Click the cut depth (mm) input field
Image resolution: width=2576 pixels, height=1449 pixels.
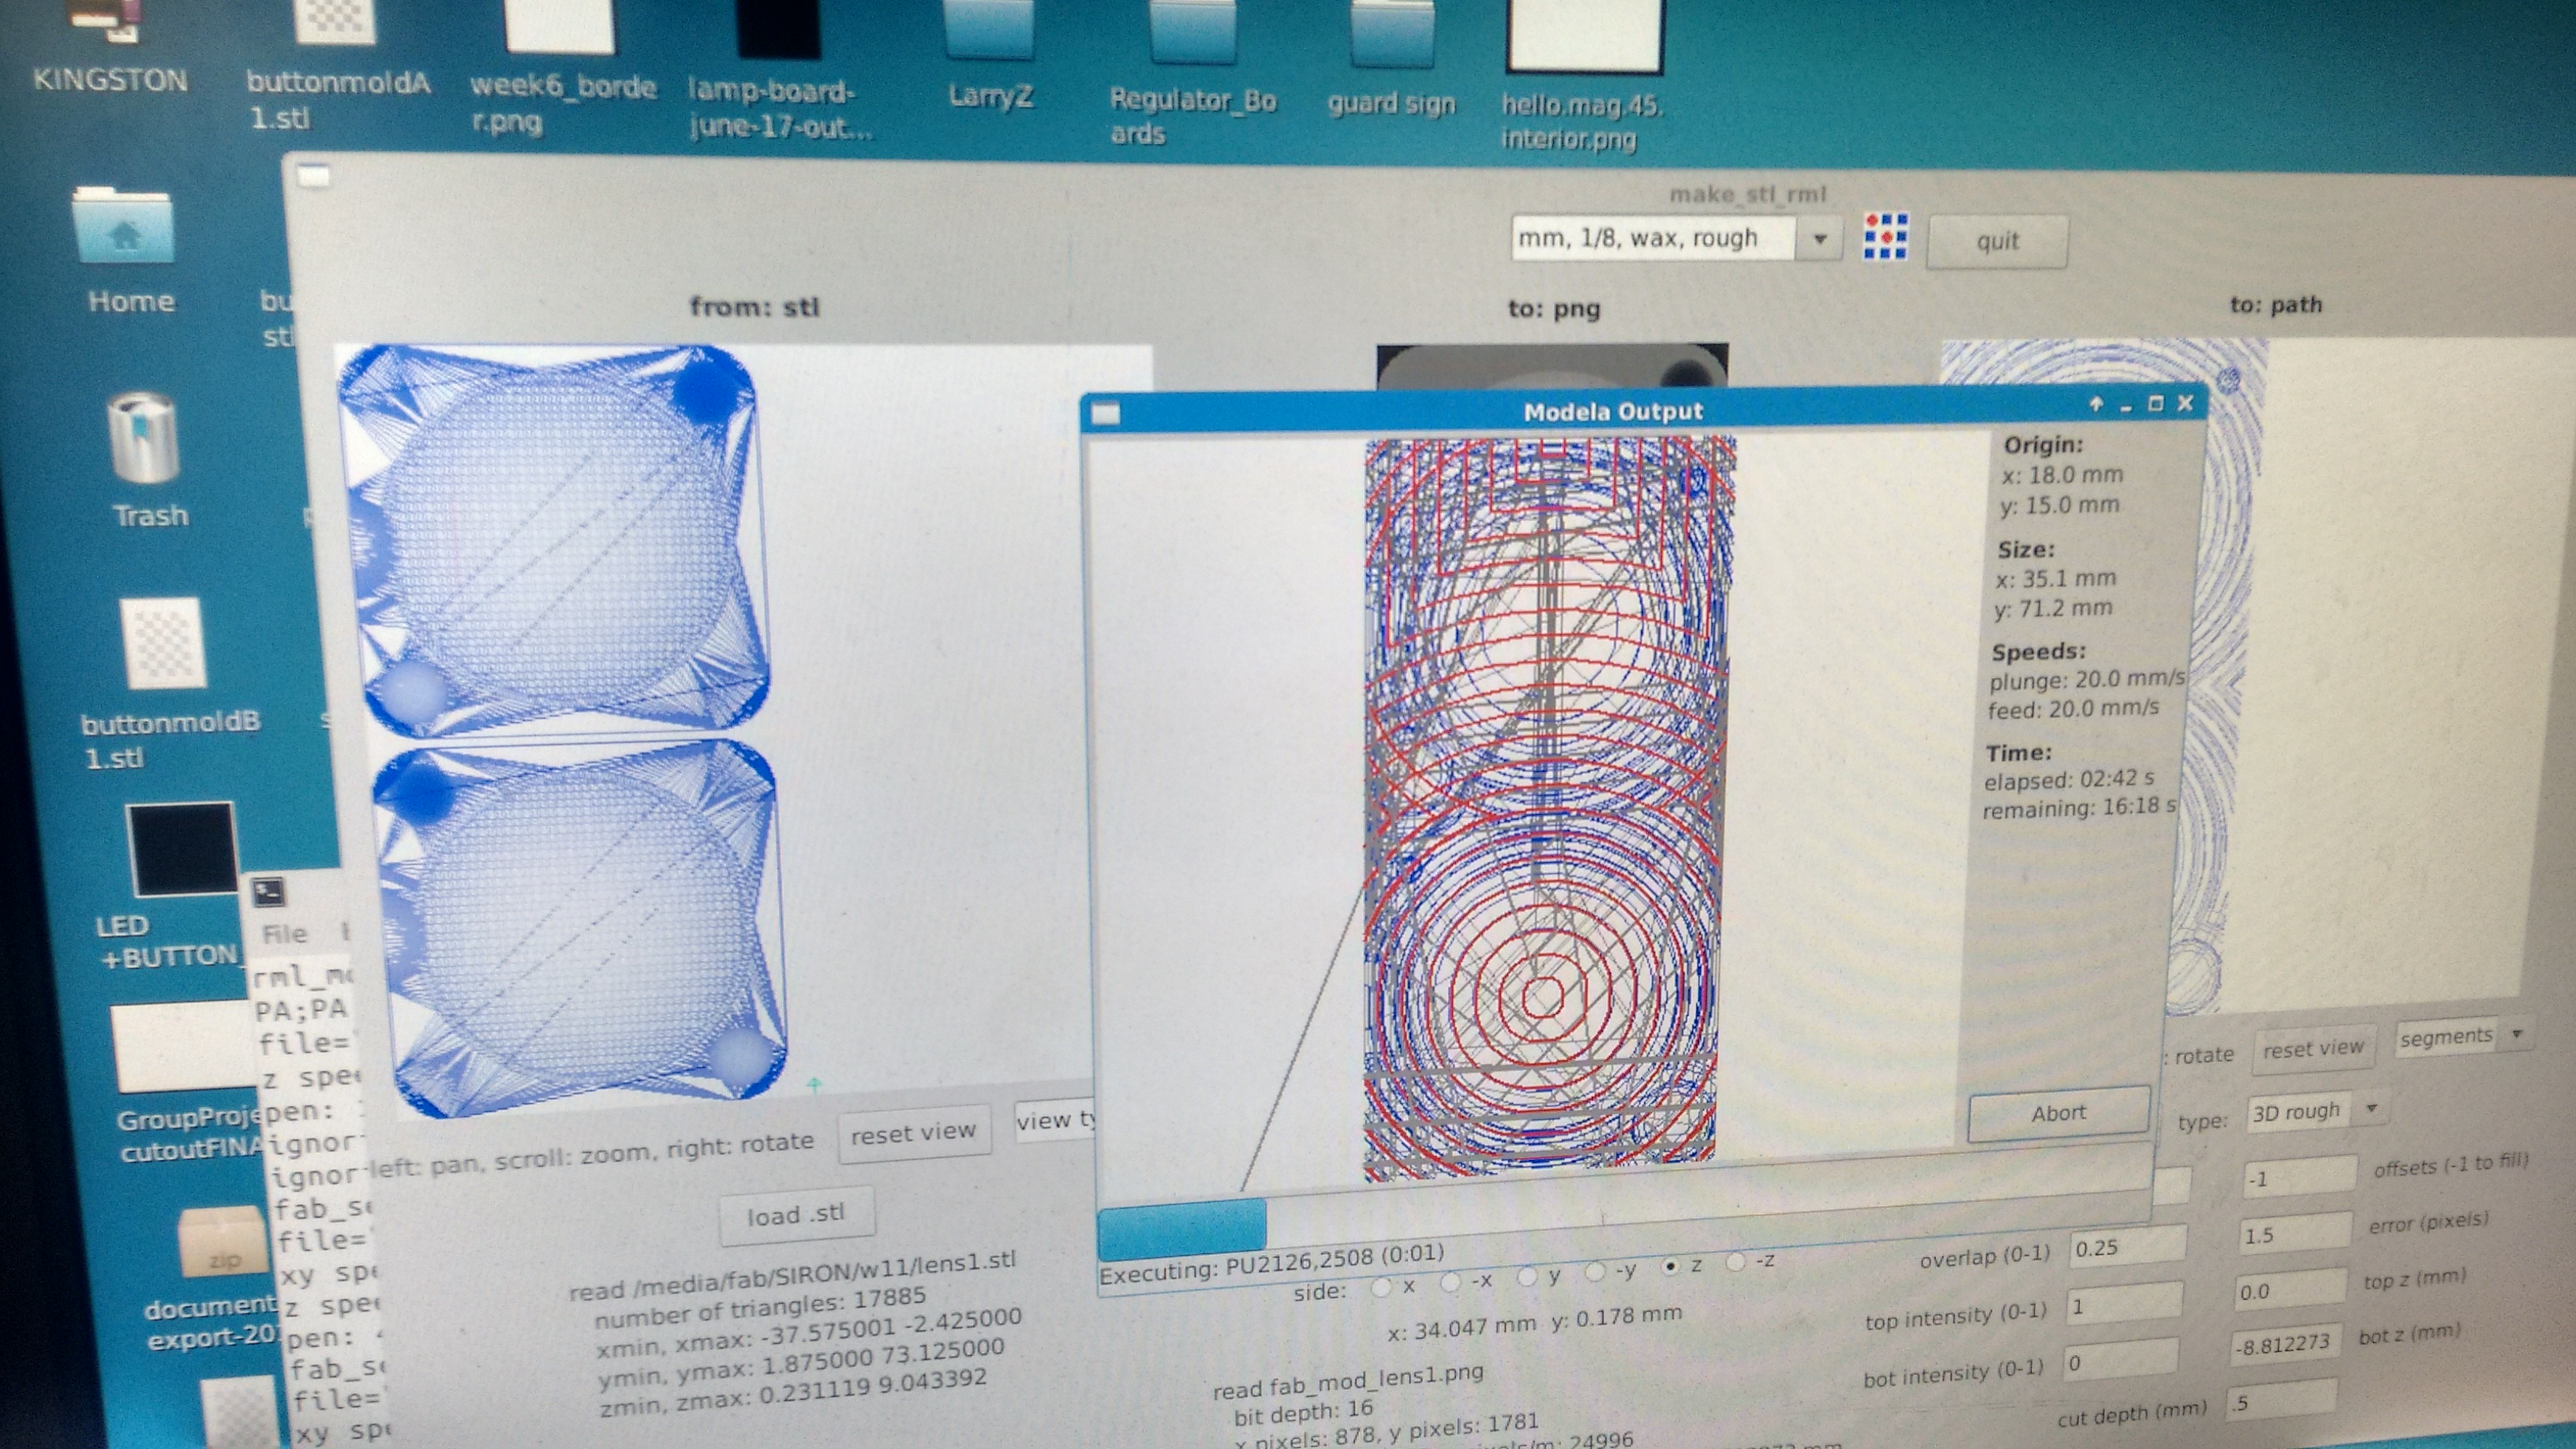tap(2282, 1402)
